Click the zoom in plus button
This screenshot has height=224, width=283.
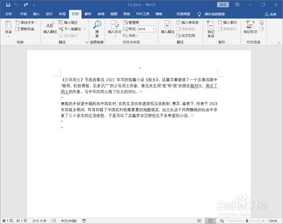[x=263, y=221]
